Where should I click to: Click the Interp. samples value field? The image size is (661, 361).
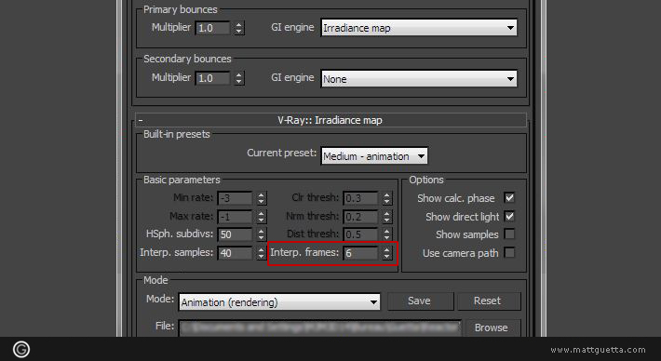[236, 253]
